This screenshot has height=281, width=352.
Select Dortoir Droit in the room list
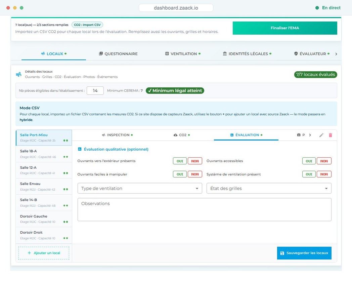[x=44, y=235]
